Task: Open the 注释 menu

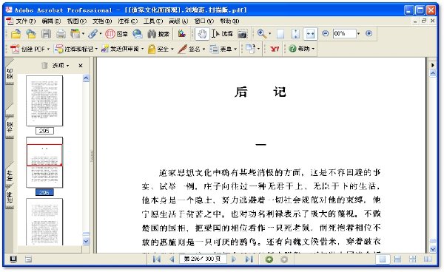Action: (127, 21)
